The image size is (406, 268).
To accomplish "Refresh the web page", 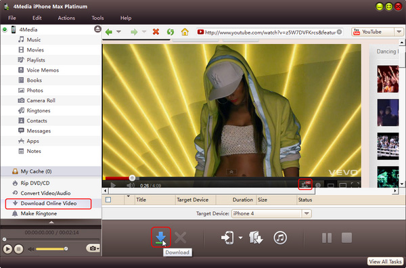I will pos(170,32).
